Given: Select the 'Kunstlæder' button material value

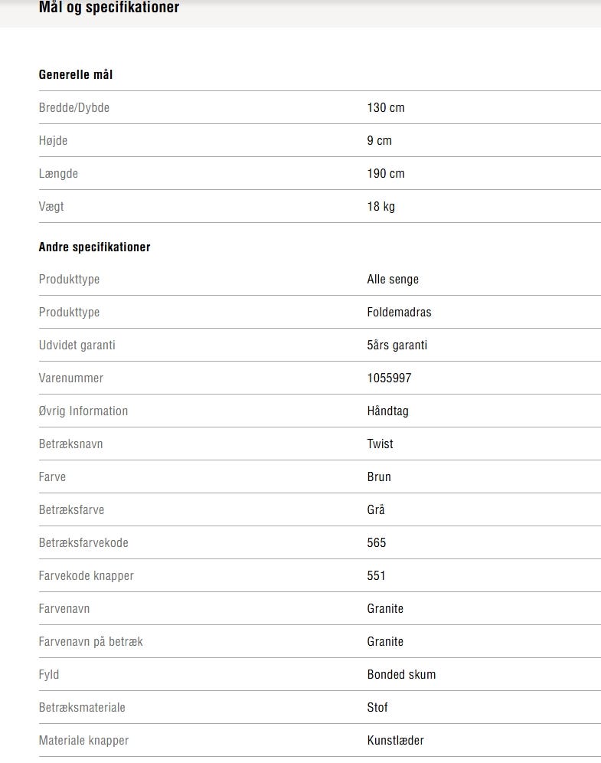Looking at the screenshot, I should point(395,741).
